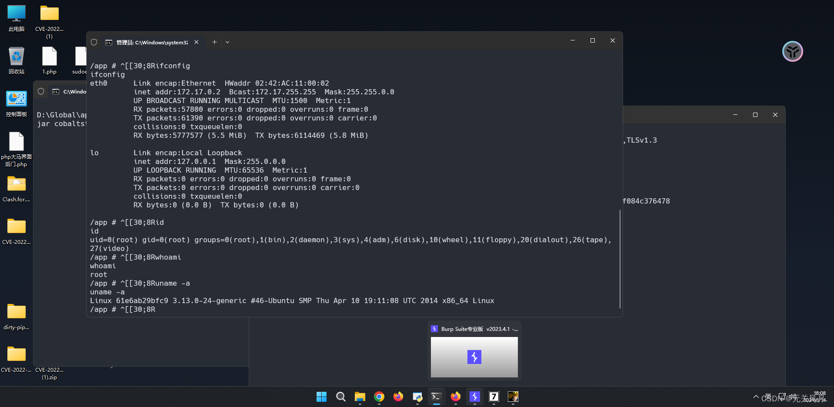Image resolution: width=834 pixels, height=407 pixels.
Task: Click the uid=0(root) gid=0(root) output line
Action: [x=351, y=240]
